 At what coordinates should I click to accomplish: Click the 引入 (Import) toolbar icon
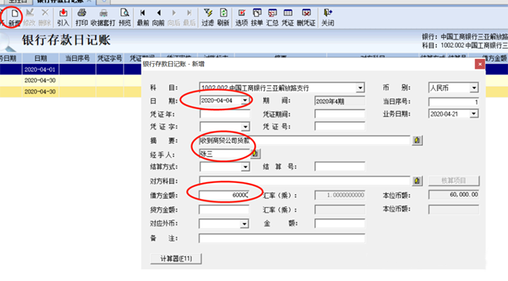click(63, 17)
